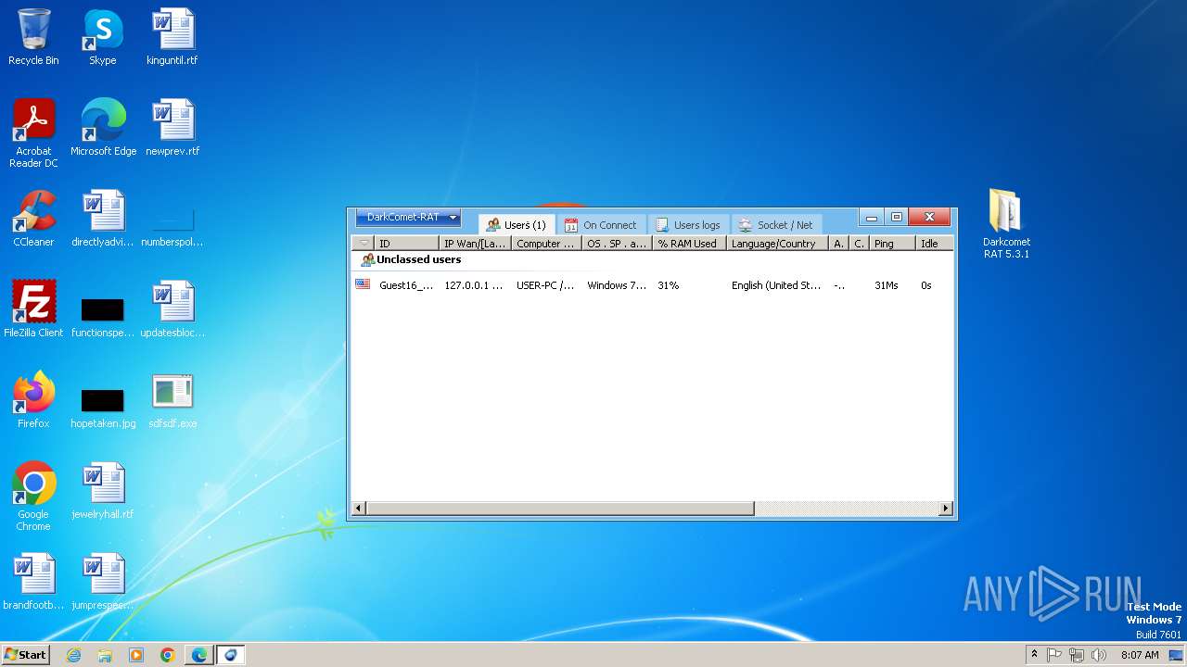Screen dimensions: 1187x667
Task: Click the Unclassed users group icon
Action: [367, 260]
